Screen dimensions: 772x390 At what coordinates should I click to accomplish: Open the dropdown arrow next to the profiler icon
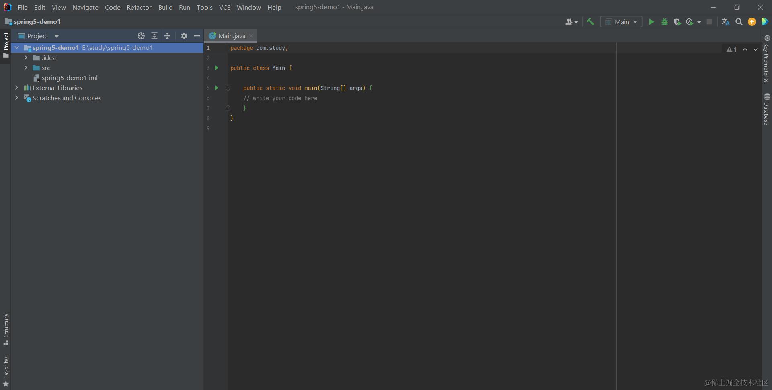click(x=699, y=22)
